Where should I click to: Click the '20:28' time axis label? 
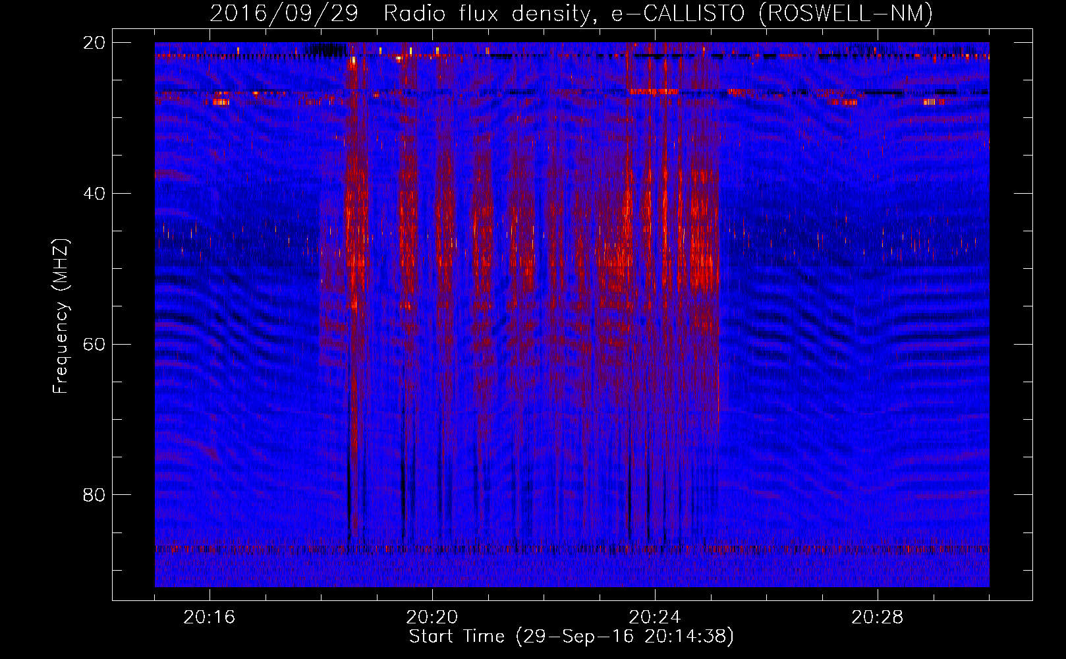click(878, 617)
